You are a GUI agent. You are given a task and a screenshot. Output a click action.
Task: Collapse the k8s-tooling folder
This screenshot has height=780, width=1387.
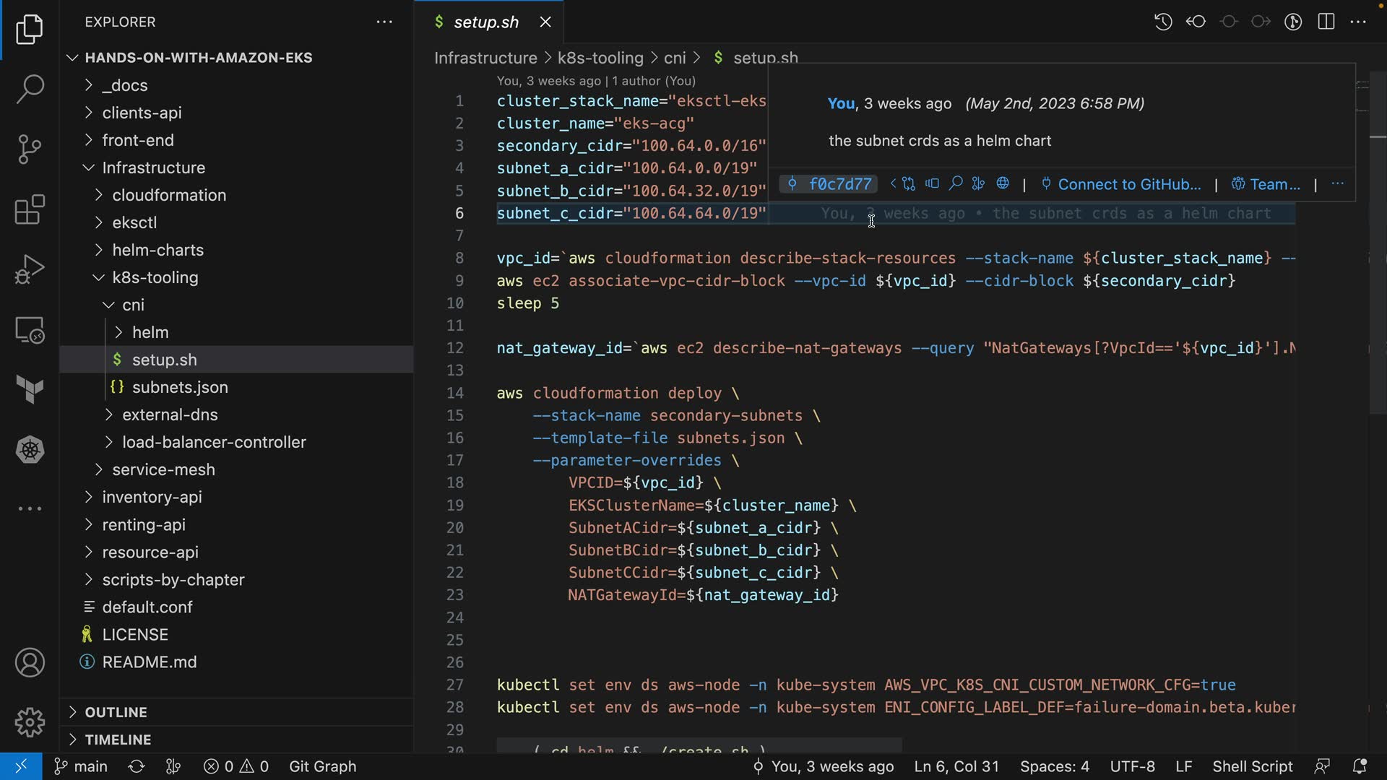point(155,277)
